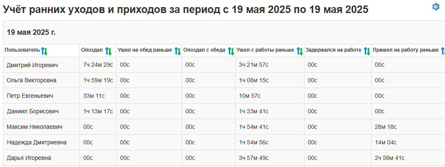Click the 19 мая 2025 г. date header

tap(31, 32)
